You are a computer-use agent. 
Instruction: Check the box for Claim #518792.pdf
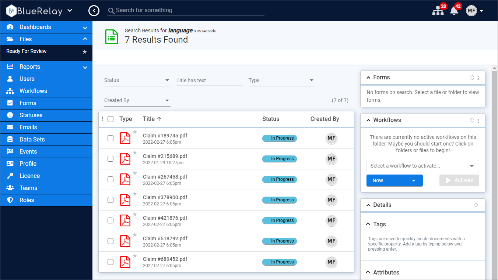pos(111,241)
